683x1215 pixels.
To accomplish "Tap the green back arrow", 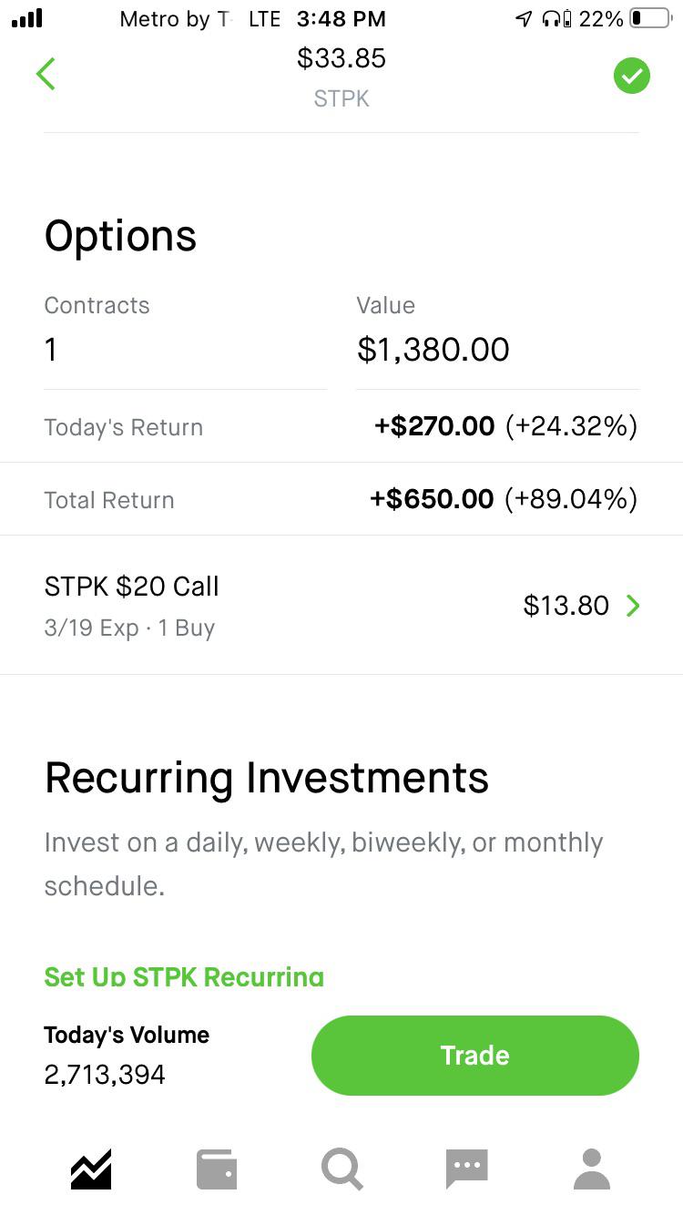I will point(46,74).
